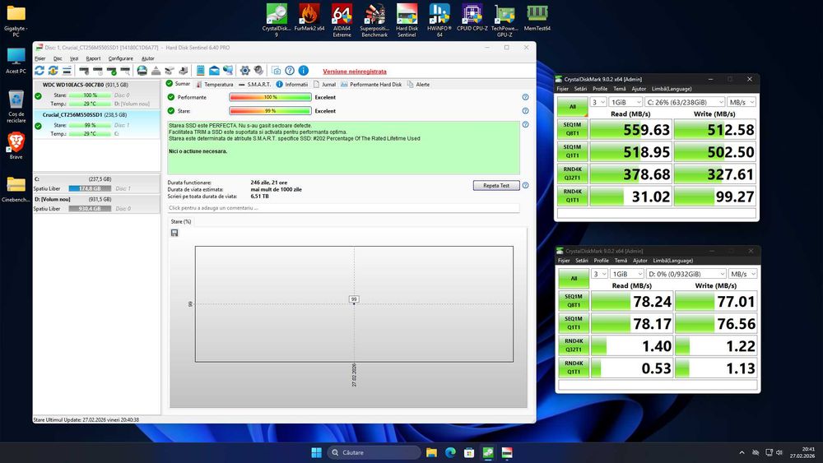
Task: Click the globe disk icon in toolbar
Action: 142,70
